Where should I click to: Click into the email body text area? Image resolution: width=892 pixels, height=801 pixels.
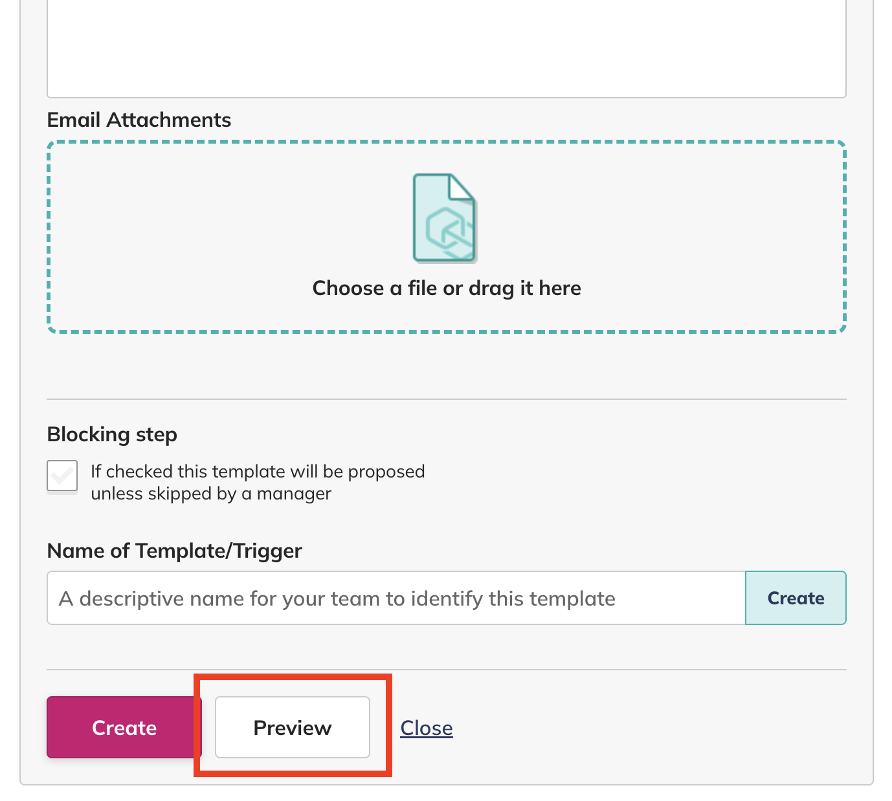tap(447, 49)
